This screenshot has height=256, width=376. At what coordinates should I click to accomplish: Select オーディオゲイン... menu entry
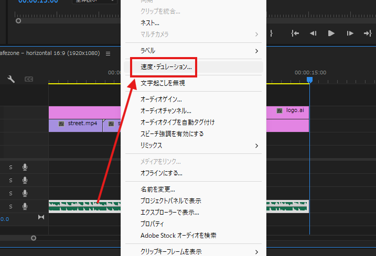tap(161, 99)
